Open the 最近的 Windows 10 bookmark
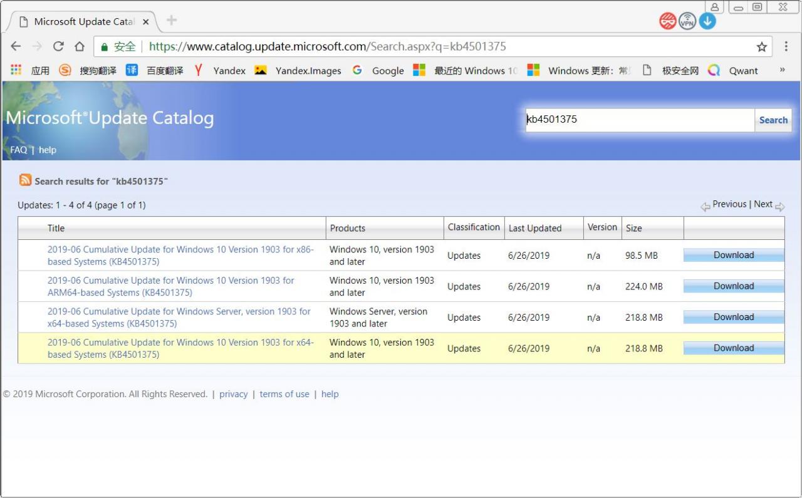The height and width of the screenshot is (498, 802). (466, 71)
